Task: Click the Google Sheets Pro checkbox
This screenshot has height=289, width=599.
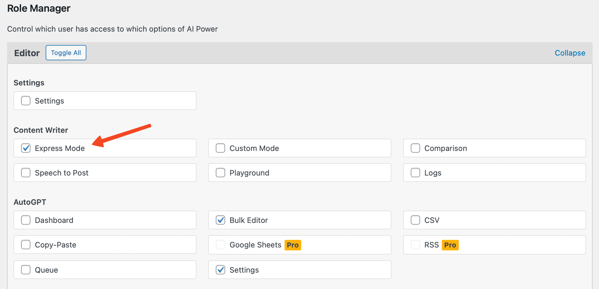Action: point(220,245)
